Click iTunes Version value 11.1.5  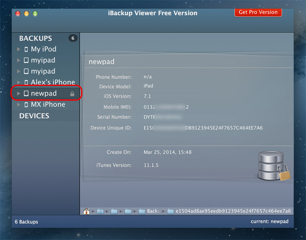(x=151, y=165)
